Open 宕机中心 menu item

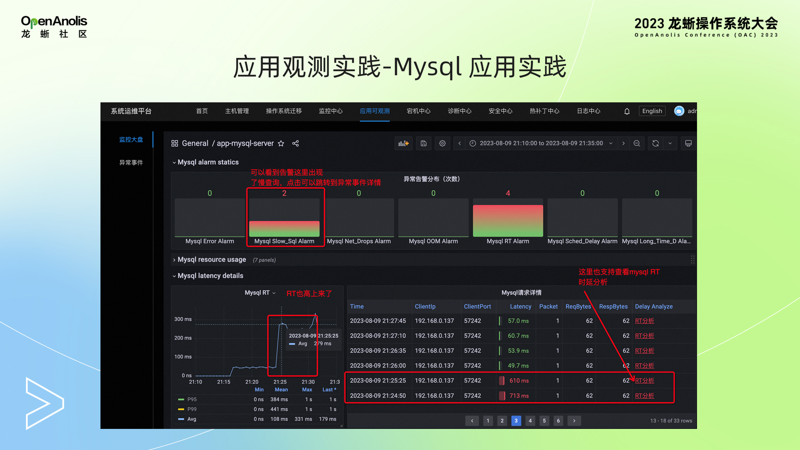[419, 111]
